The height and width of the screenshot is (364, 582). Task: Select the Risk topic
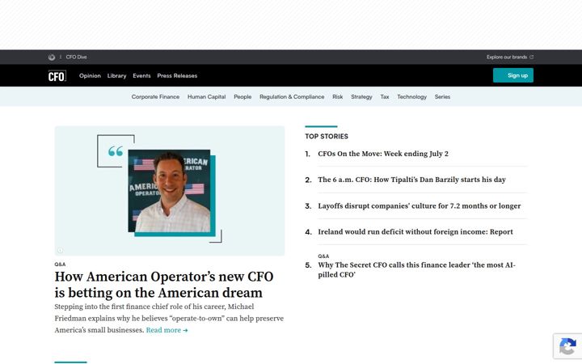click(x=337, y=96)
